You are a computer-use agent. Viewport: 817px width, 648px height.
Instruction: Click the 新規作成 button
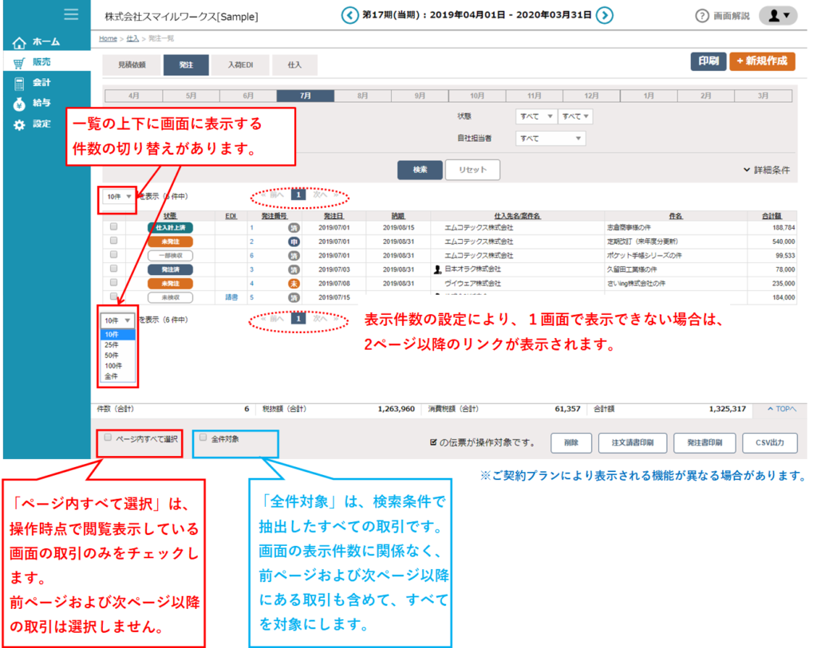coord(761,61)
